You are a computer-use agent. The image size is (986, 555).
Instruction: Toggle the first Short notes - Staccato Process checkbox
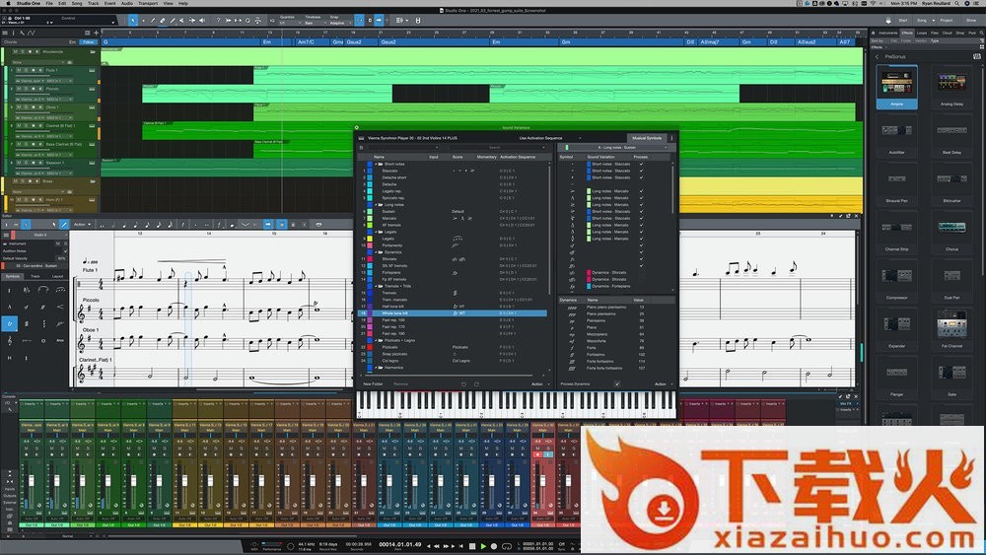coord(642,164)
